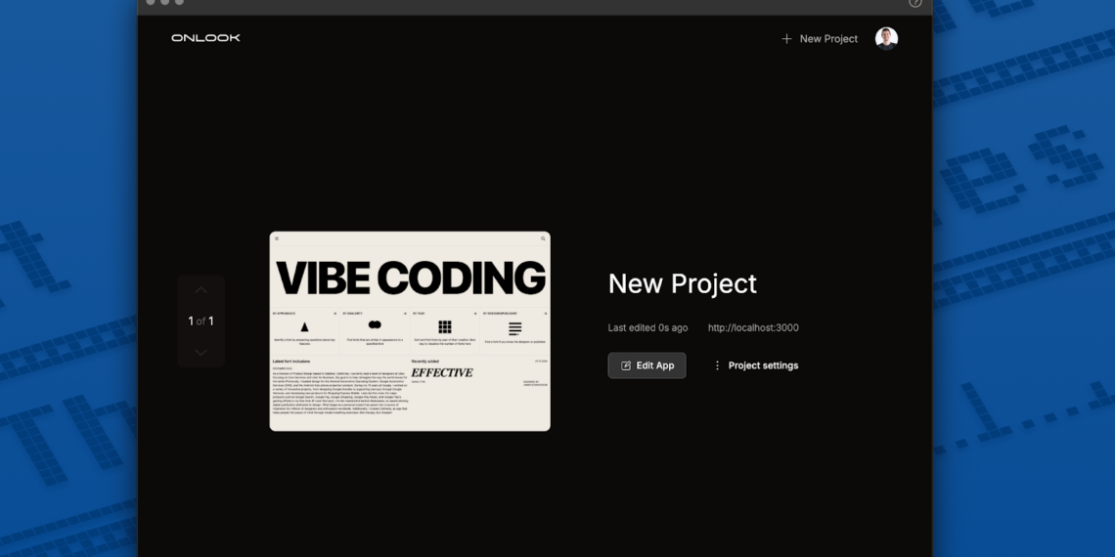Click the hamburger icon in the preview thumbnail
This screenshot has width=1115, height=557.
277,238
